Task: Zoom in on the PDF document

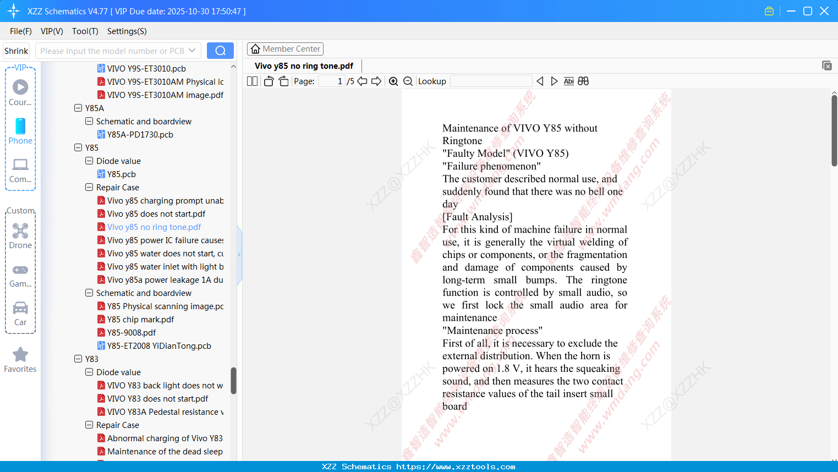Action: pyautogui.click(x=393, y=81)
